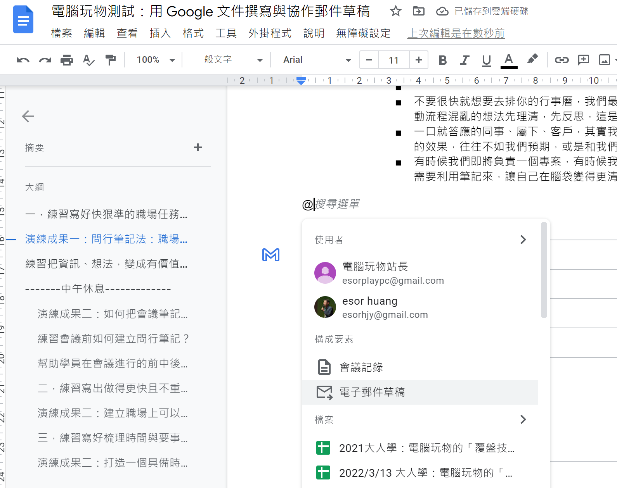Jump to outline 三，練習寫好梳理時間與要事
This screenshot has width=617, height=488.
pos(113,438)
